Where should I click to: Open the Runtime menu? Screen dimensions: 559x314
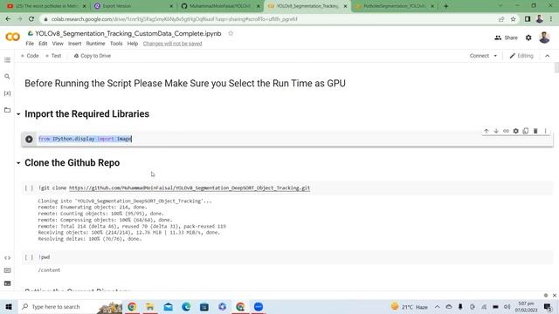click(x=95, y=44)
